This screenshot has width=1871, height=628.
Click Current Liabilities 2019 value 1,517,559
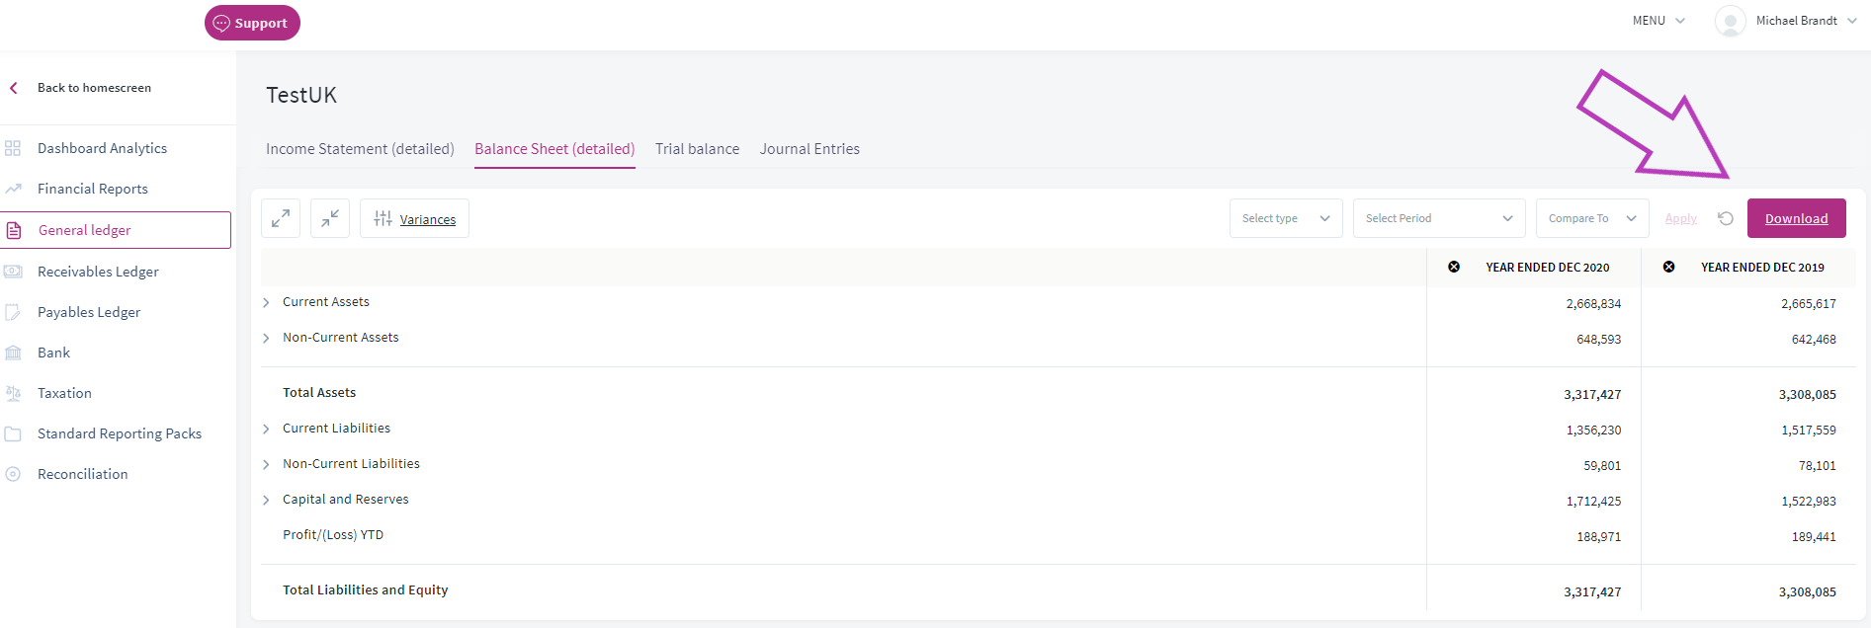pyautogui.click(x=1809, y=431)
